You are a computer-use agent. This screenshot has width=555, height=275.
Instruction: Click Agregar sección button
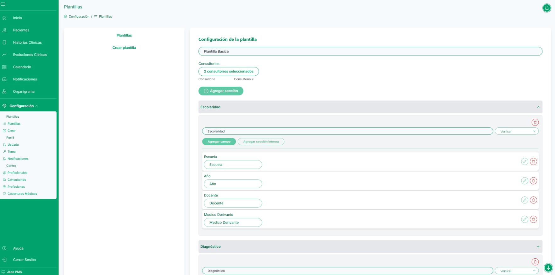(x=221, y=91)
